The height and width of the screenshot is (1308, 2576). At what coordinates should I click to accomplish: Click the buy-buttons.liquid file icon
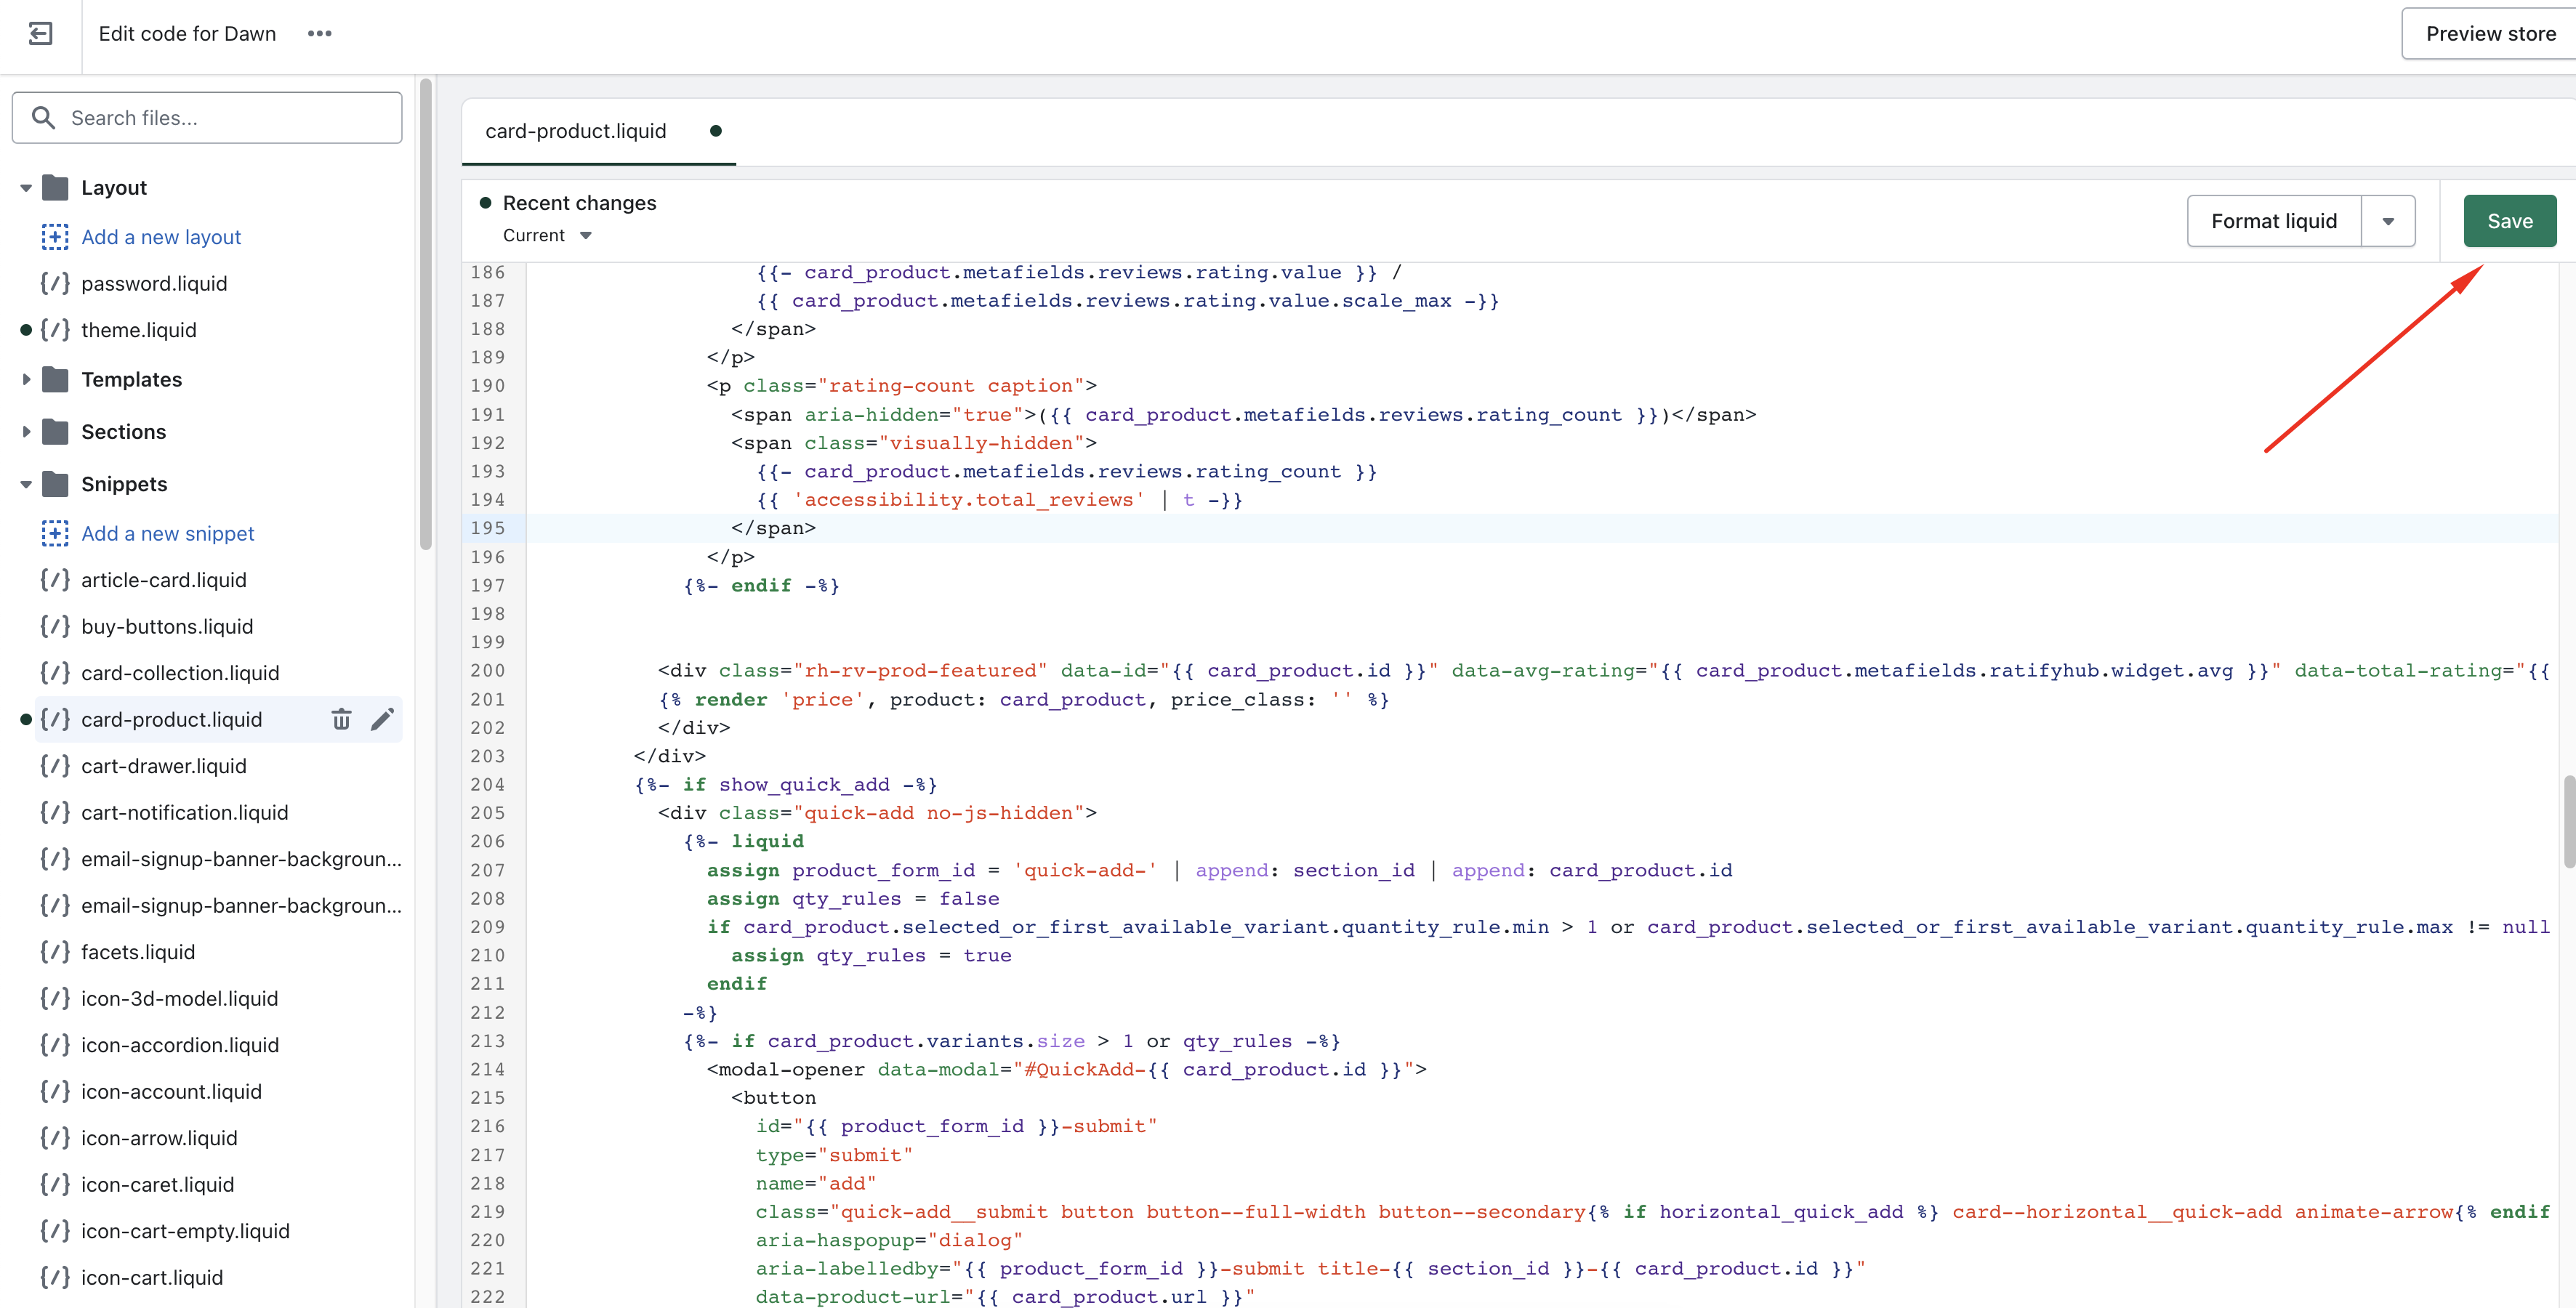tap(55, 627)
